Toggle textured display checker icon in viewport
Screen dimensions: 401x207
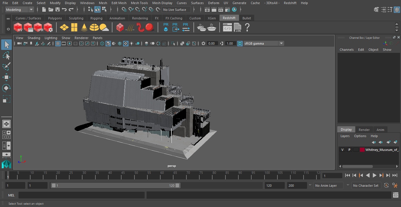126,43
